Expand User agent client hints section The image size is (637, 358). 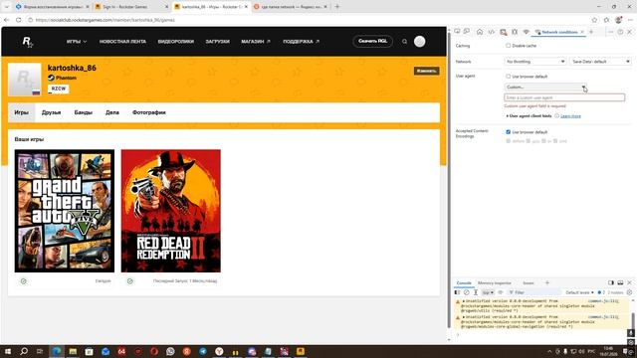click(x=529, y=116)
